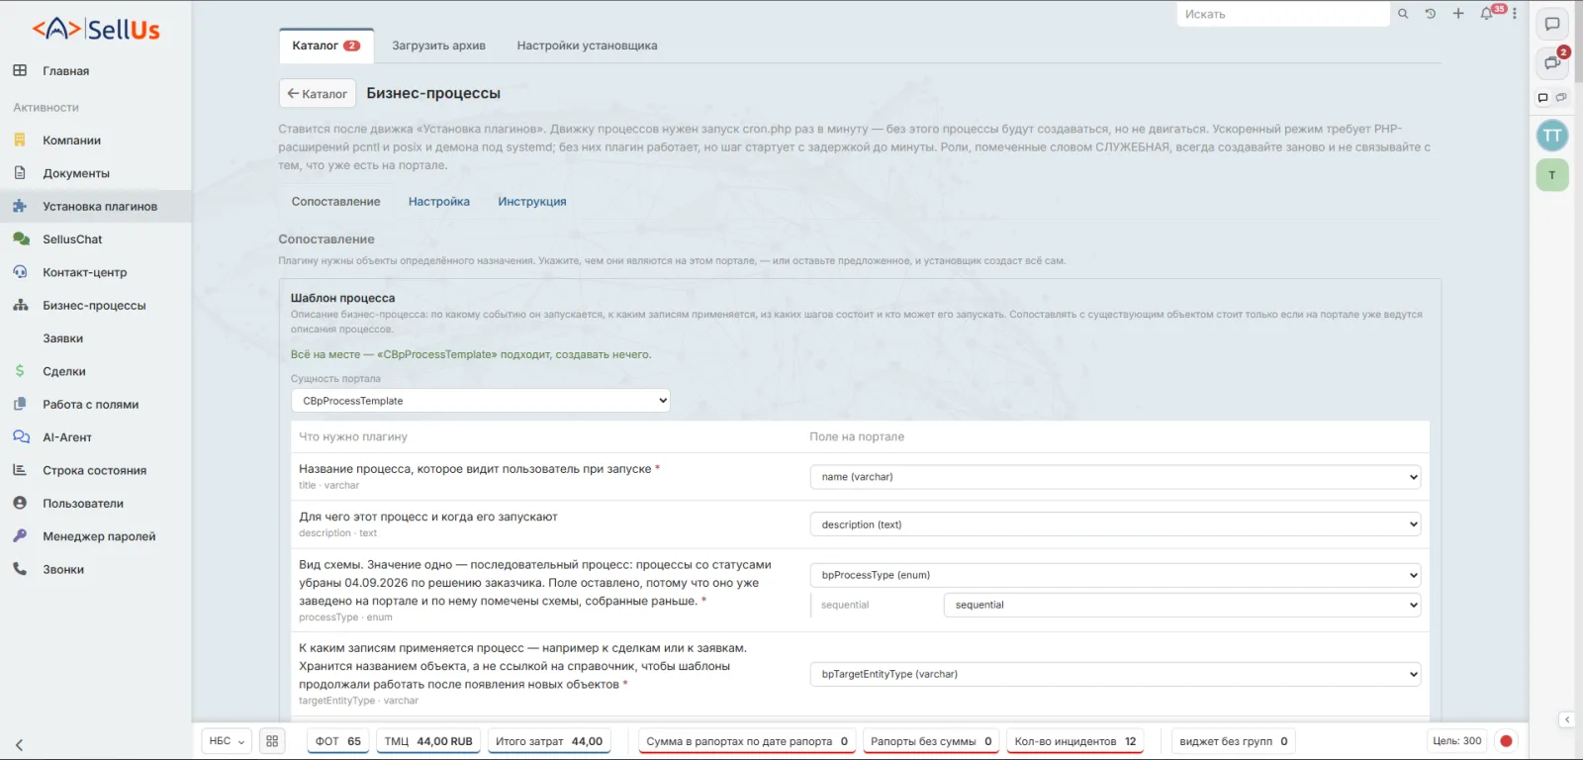Click the red record indicator in status bar
The width and height of the screenshot is (1583, 760).
click(x=1506, y=741)
